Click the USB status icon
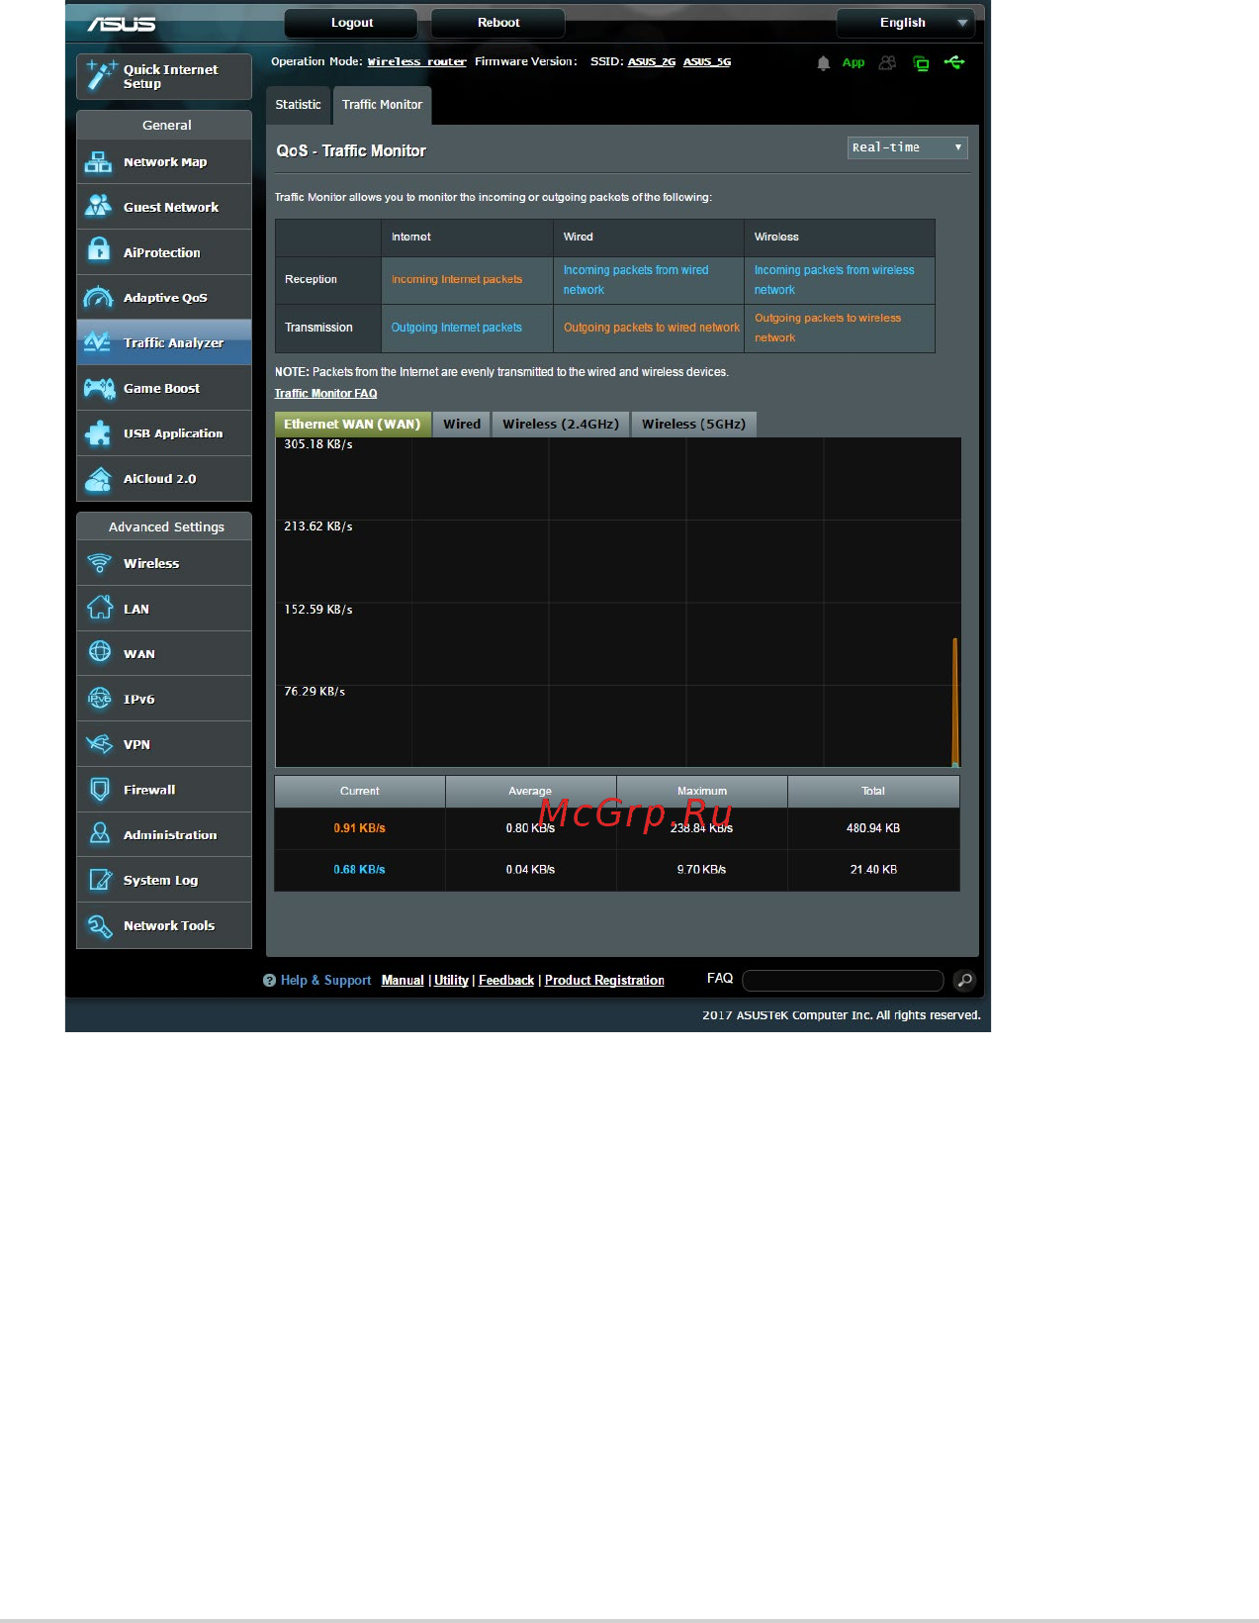 [x=954, y=62]
